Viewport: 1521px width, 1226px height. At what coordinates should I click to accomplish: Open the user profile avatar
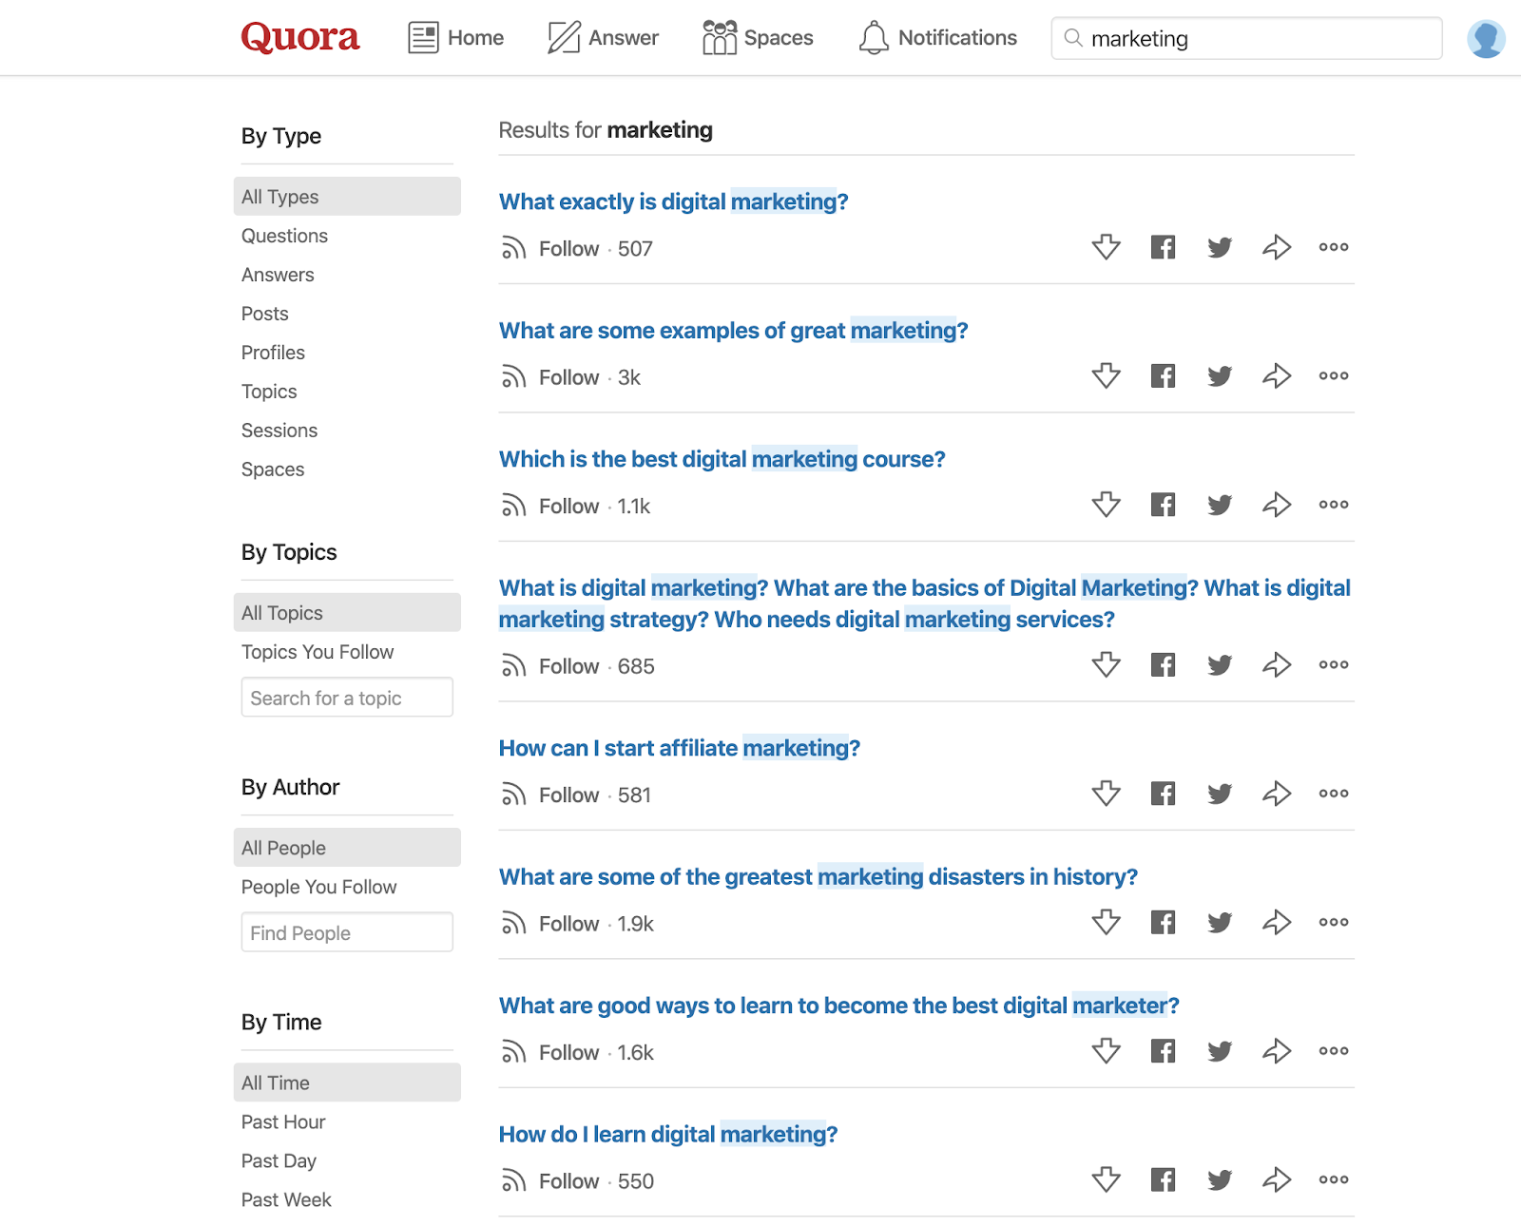tap(1485, 39)
